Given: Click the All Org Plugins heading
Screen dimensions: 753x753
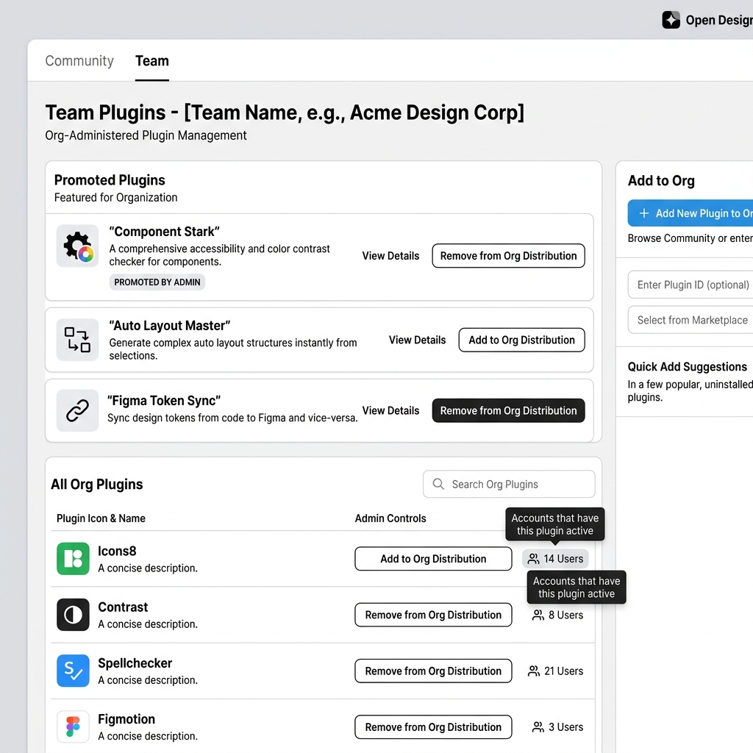Looking at the screenshot, I should click(x=97, y=484).
